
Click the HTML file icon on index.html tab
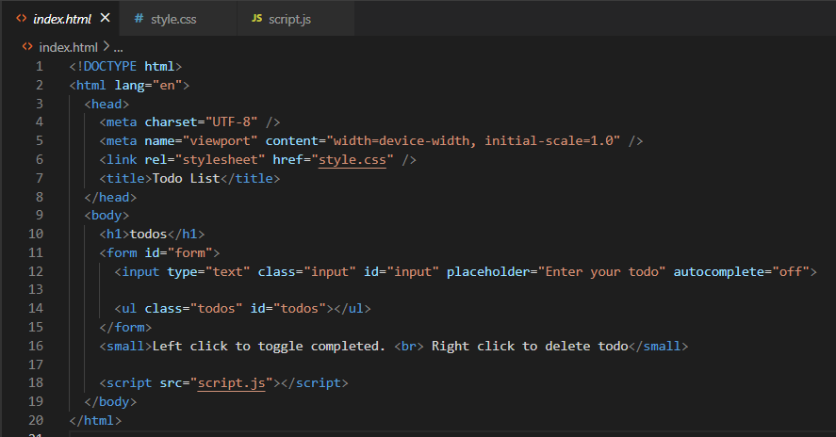click(22, 19)
